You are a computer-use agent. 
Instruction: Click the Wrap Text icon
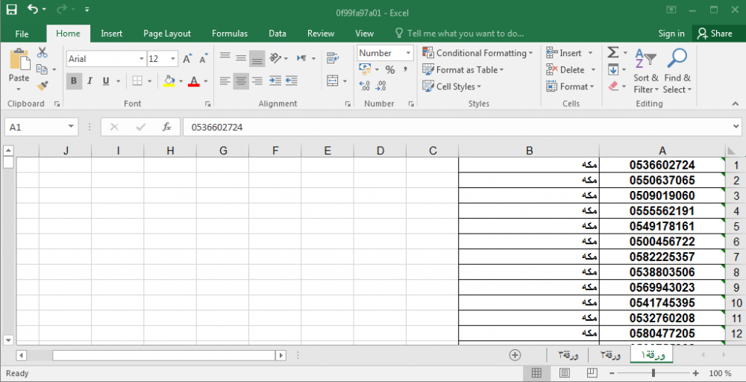click(333, 58)
